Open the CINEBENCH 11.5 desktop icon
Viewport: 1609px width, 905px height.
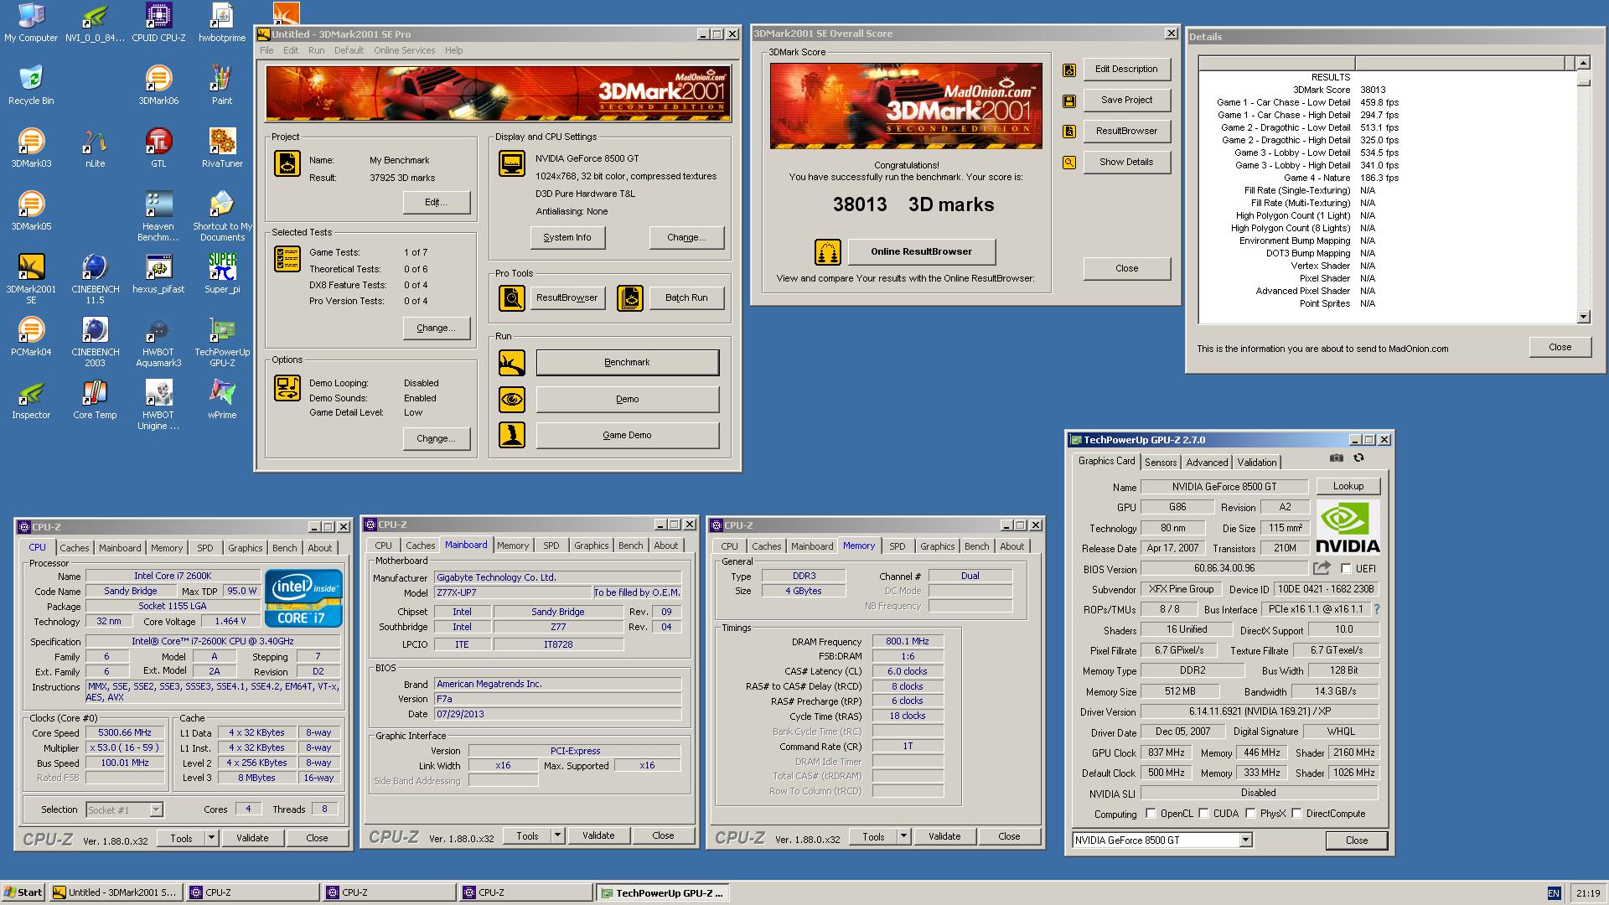pyautogui.click(x=95, y=279)
